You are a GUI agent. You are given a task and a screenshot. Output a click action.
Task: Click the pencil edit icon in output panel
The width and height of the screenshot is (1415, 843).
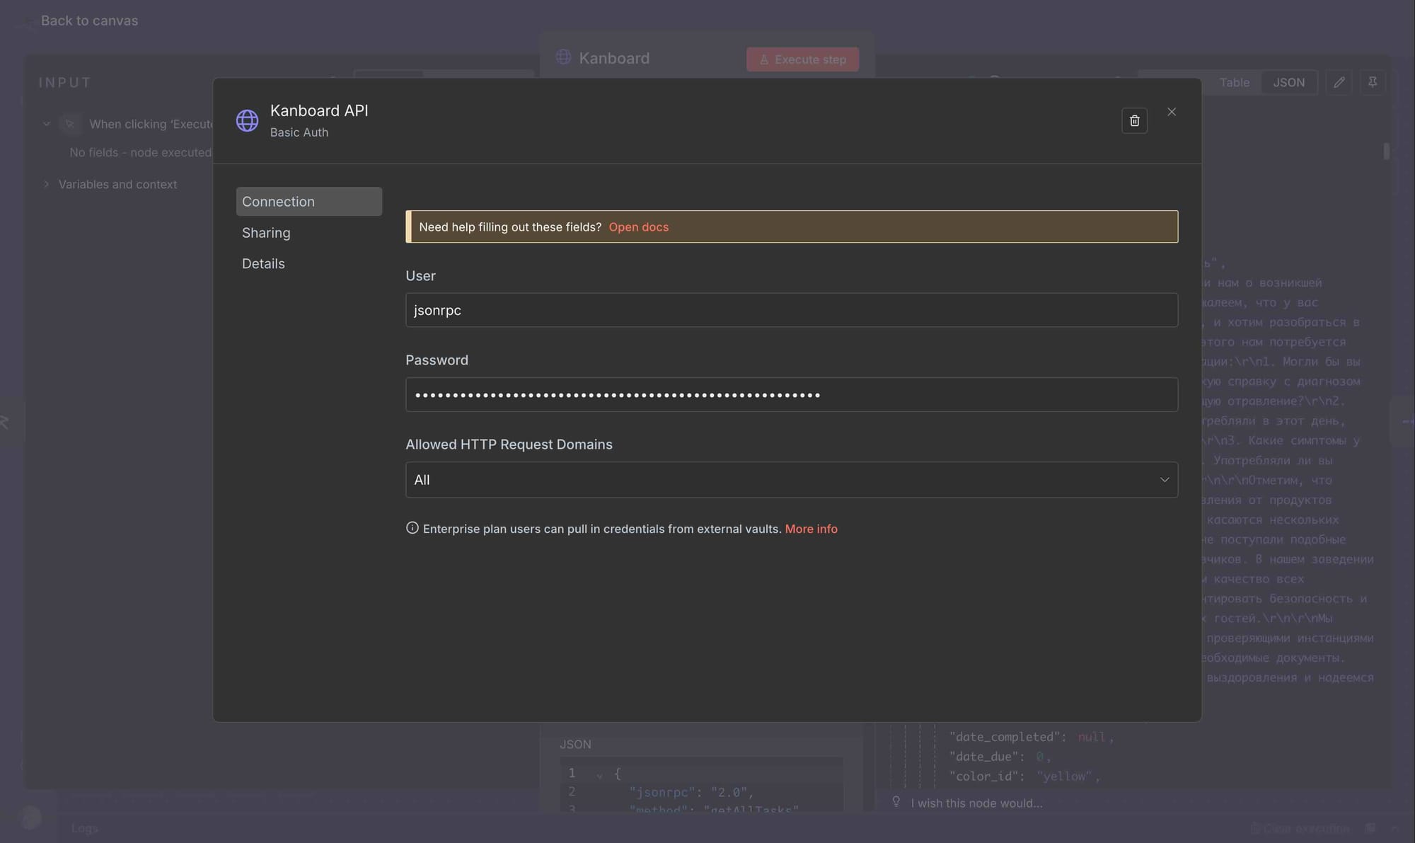coord(1339,82)
